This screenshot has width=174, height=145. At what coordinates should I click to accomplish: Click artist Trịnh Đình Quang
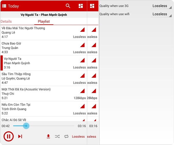[14, 109]
